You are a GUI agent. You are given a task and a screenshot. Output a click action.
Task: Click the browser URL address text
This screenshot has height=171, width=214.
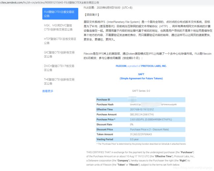coord(49,2)
